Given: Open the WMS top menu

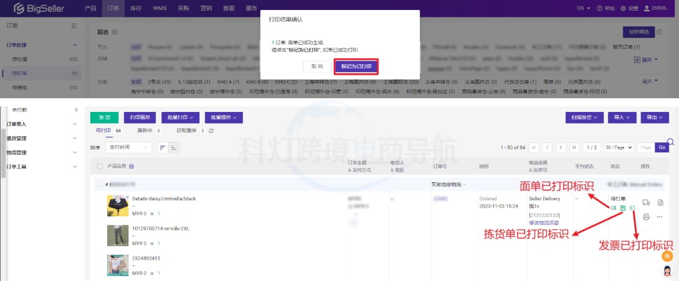Looking at the screenshot, I should point(159,8).
